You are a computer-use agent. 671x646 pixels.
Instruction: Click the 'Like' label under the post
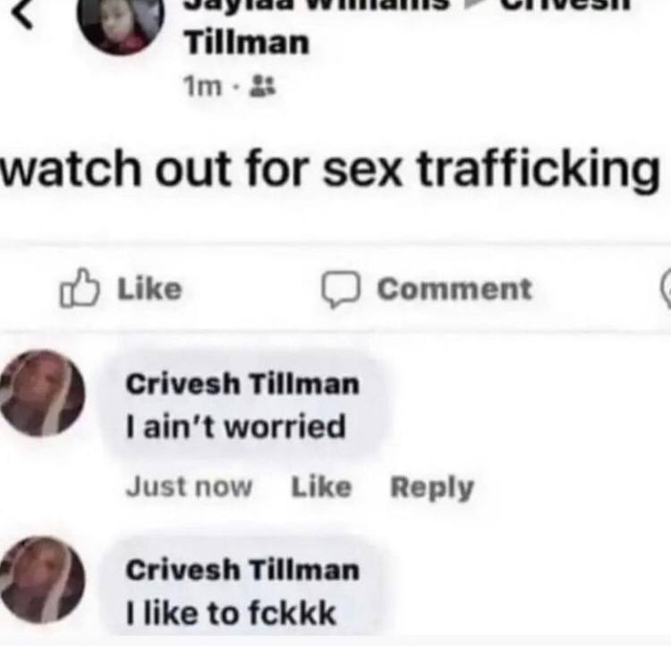(149, 289)
